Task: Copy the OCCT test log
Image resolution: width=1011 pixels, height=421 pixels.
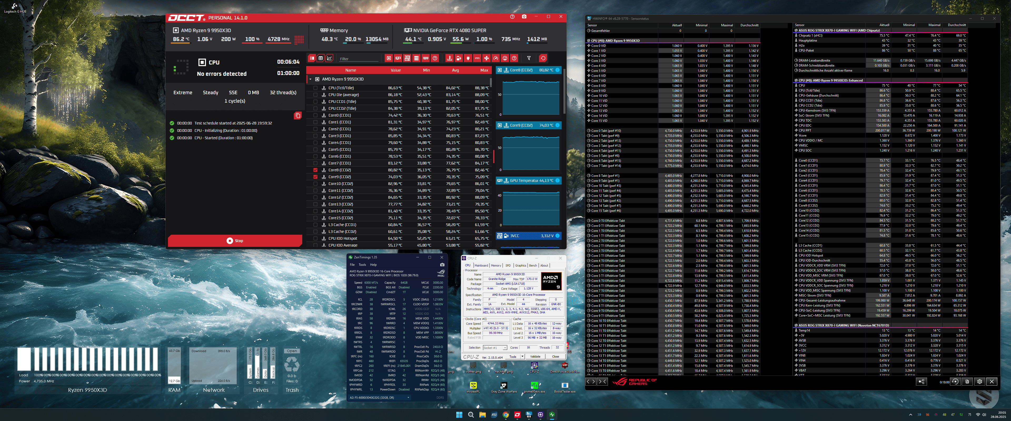Action: pyautogui.click(x=298, y=115)
